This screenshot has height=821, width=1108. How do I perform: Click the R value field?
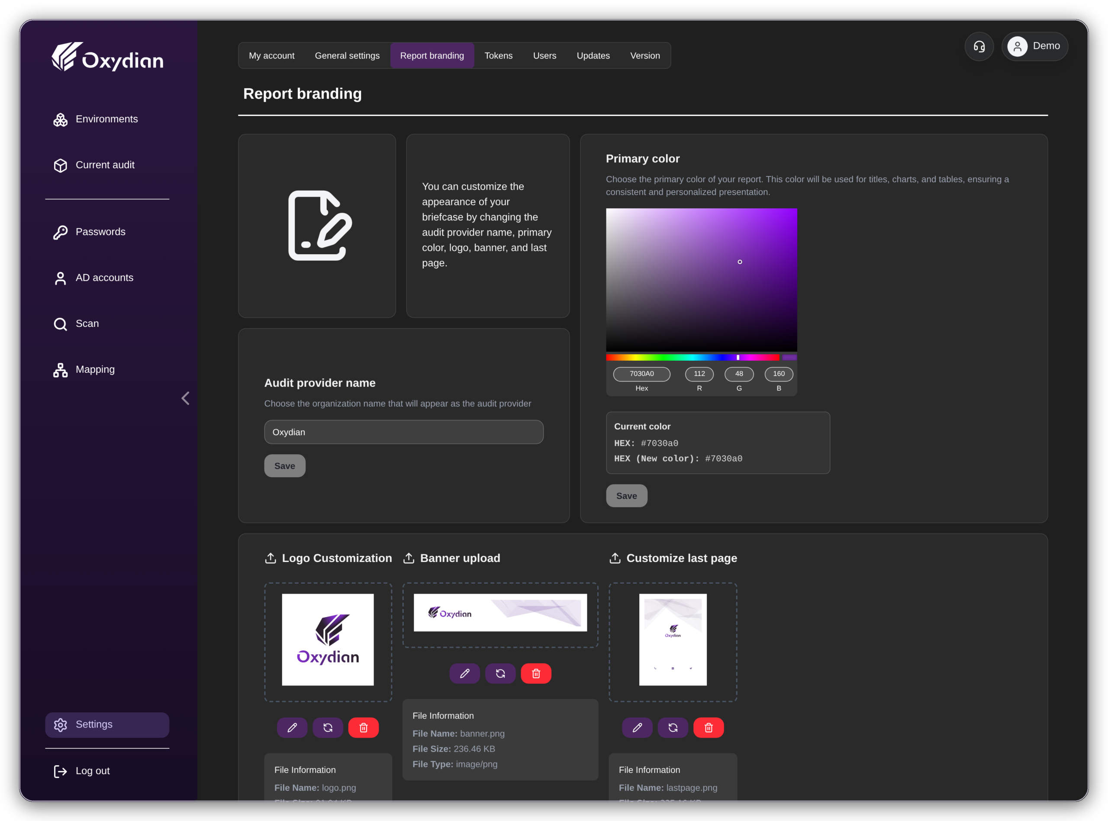point(699,374)
